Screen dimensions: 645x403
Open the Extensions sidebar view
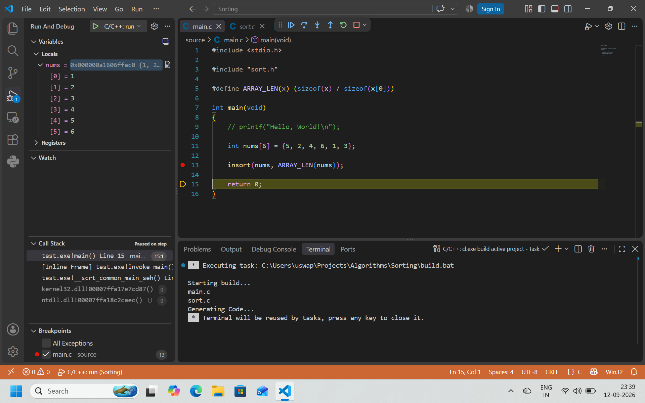click(12, 139)
